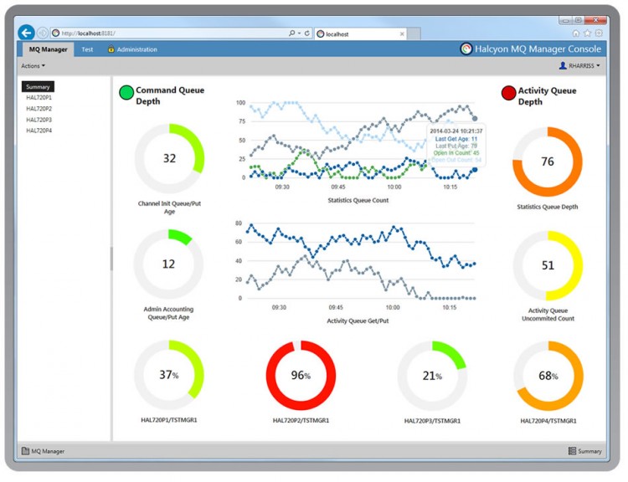Expand the RHARRISS user menu
The image size is (628, 482).
pos(579,65)
